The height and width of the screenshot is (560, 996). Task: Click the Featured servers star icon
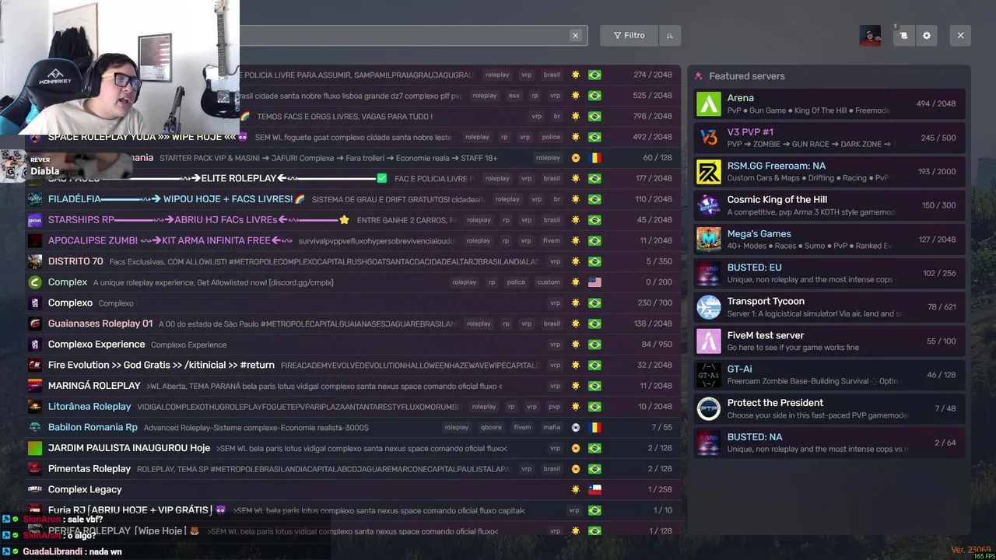coord(698,76)
